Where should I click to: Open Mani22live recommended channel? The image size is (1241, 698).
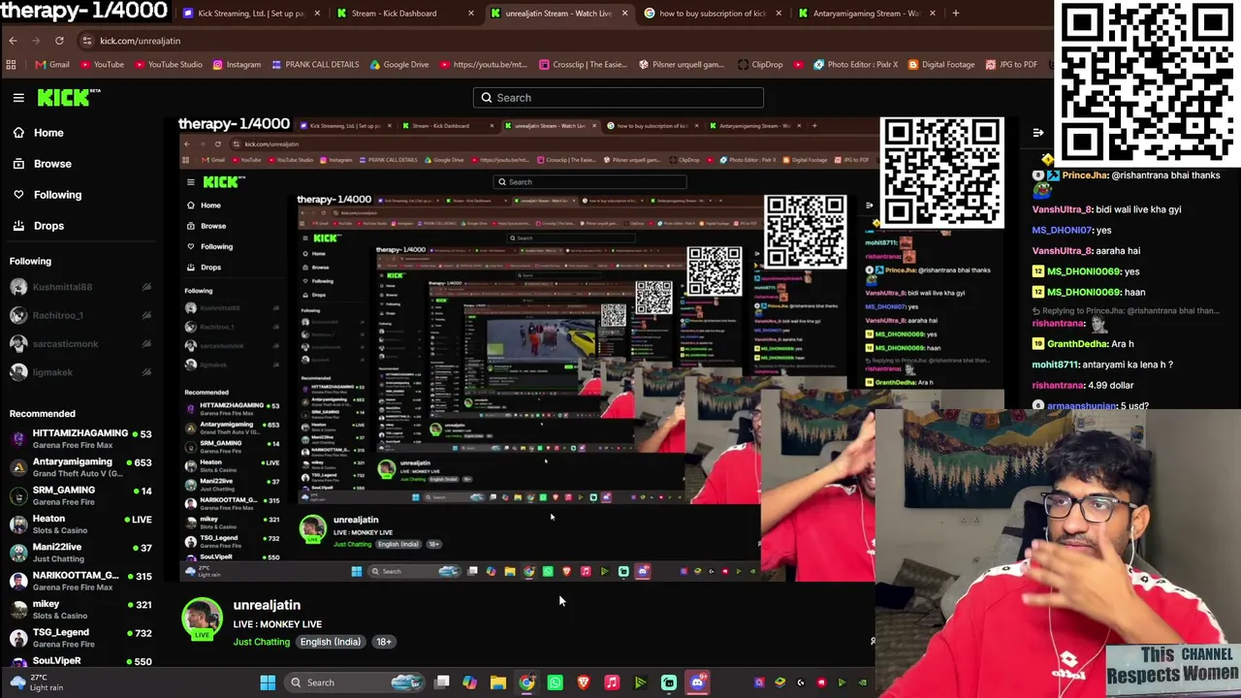(x=80, y=553)
